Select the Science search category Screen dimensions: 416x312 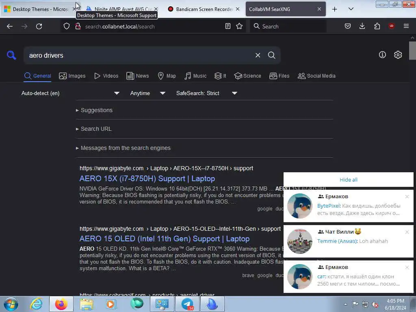(x=247, y=76)
